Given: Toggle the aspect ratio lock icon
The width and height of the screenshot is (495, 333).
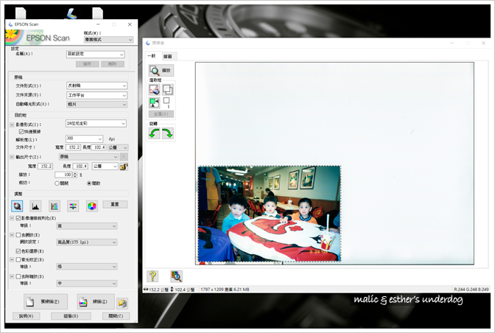Looking at the screenshot, I should tap(124, 166).
